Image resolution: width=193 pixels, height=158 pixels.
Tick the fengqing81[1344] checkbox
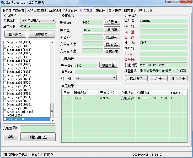[x=5, y=42]
